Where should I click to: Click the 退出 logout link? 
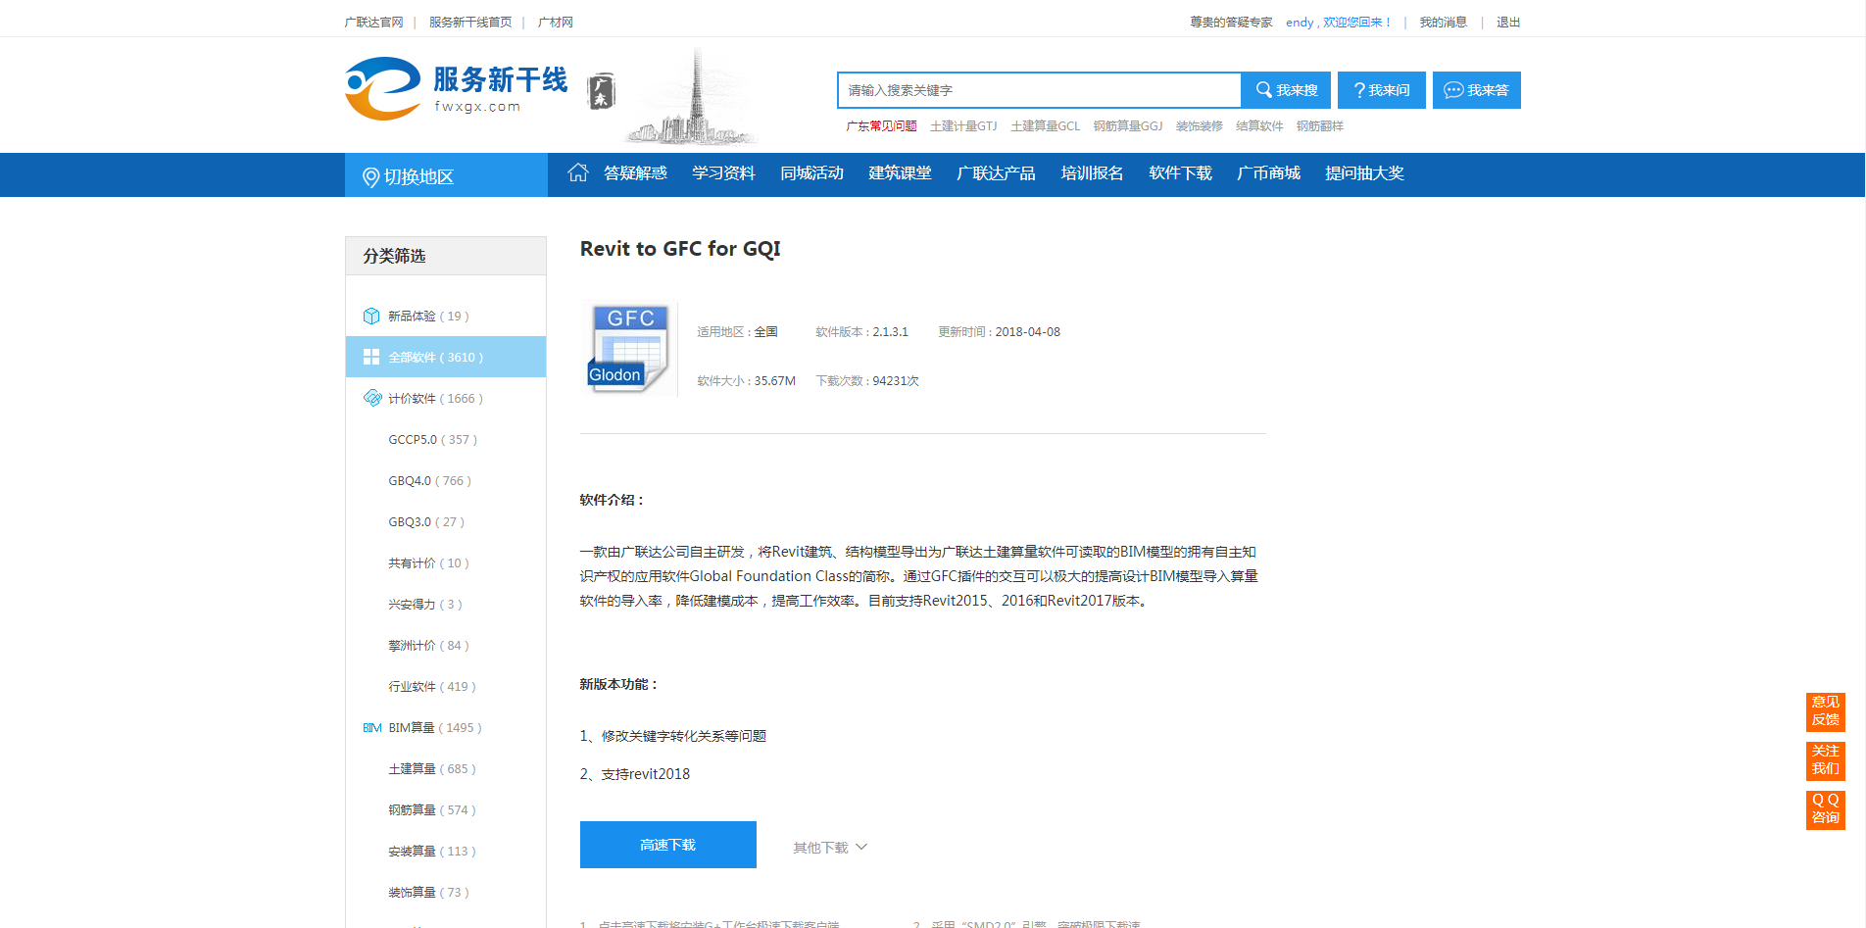1508,22
